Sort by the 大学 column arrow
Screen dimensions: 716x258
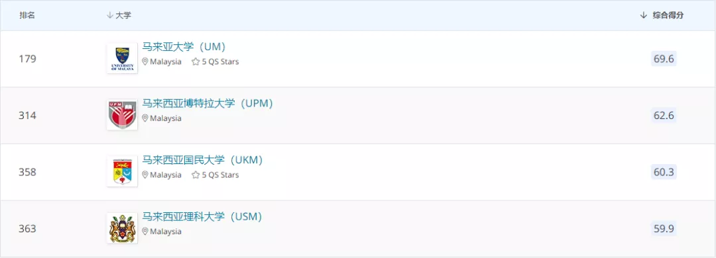coord(109,15)
